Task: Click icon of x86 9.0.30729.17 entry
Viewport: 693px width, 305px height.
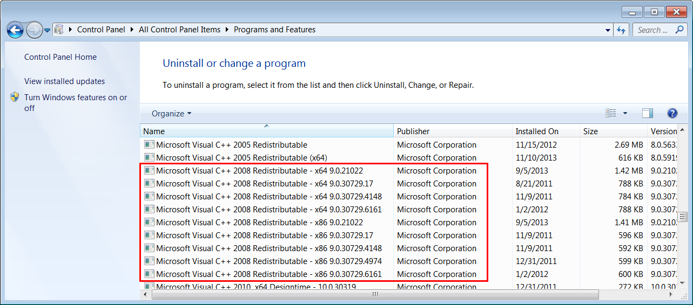Action: click(x=149, y=235)
